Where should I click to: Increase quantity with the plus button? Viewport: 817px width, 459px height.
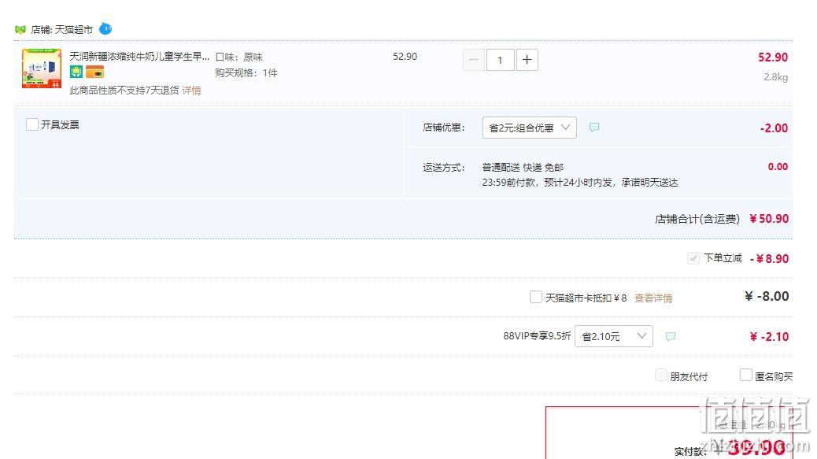pyautogui.click(x=527, y=60)
